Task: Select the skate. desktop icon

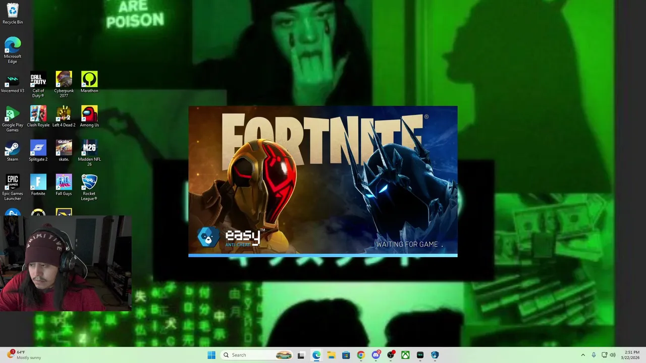Action: click(64, 151)
